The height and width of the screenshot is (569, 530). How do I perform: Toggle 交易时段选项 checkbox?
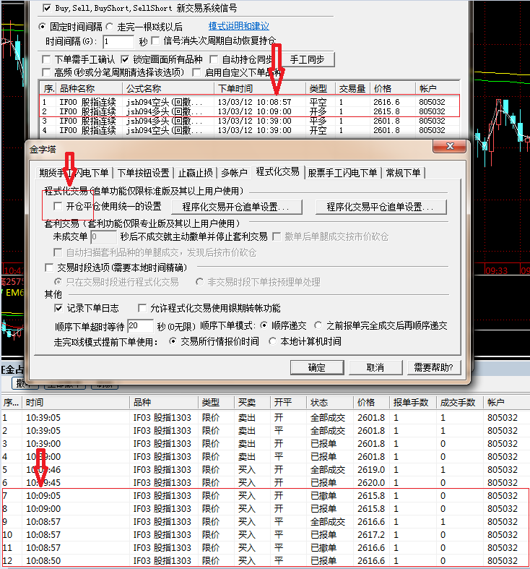[49, 268]
